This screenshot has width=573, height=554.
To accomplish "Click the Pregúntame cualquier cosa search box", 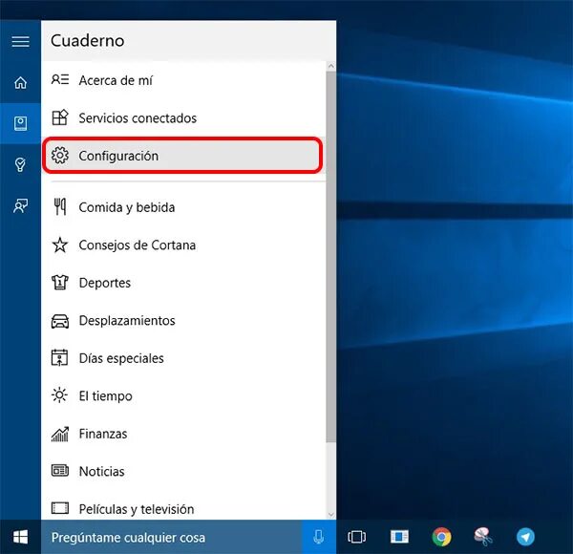I will point(171,537).
